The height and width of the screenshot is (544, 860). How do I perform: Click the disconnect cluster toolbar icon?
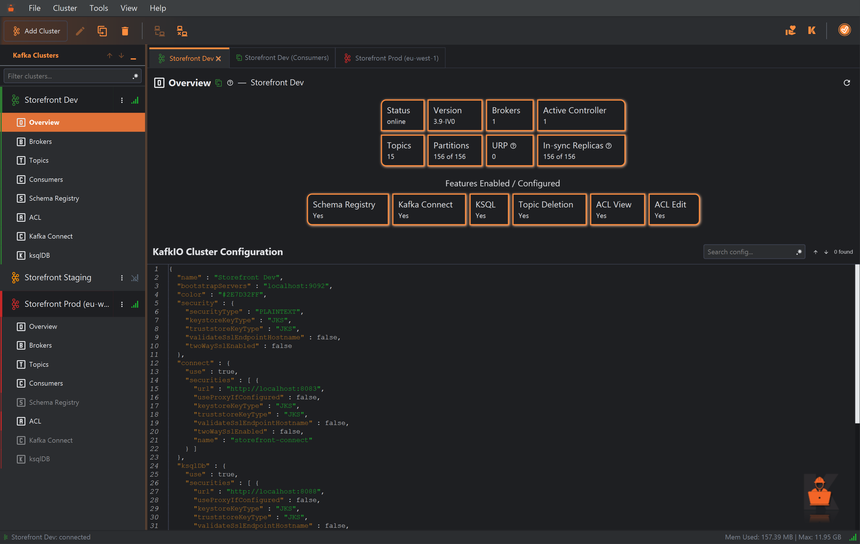point(182,31)
